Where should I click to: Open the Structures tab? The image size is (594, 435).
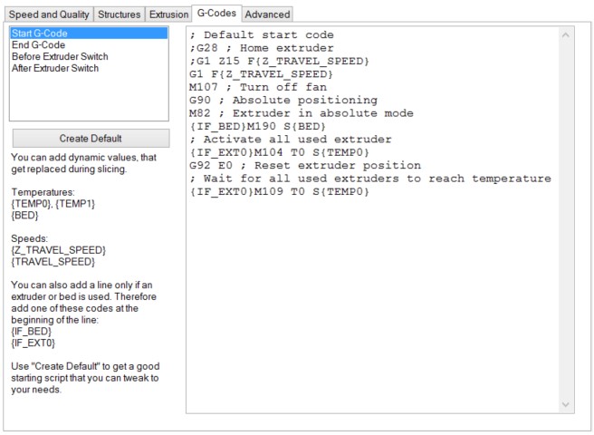pos(119,14)
